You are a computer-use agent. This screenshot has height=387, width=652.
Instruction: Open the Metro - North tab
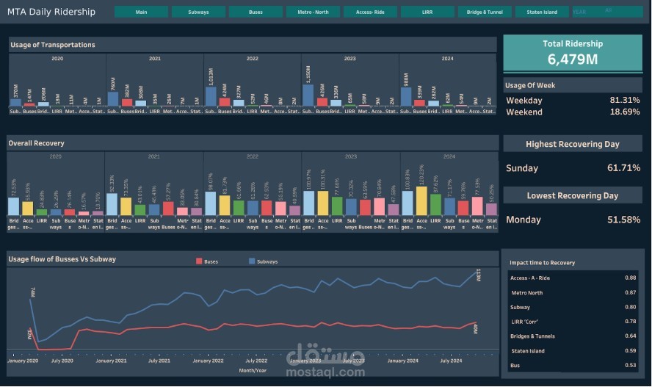point(313,12)
